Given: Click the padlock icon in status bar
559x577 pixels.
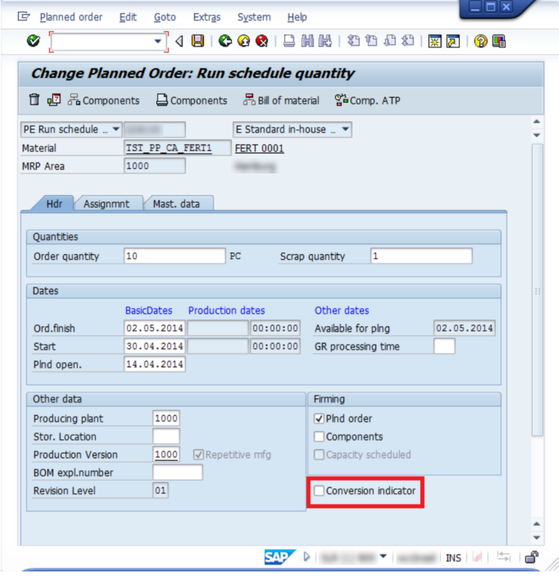Looking at the screenshot, I should tap(531, 557).
